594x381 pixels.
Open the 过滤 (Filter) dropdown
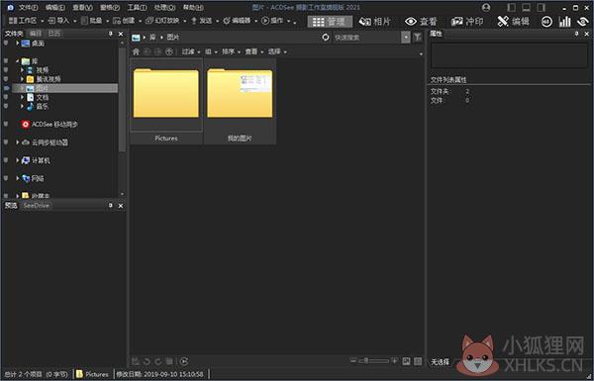pyautogui.click(x=190, y=51)
